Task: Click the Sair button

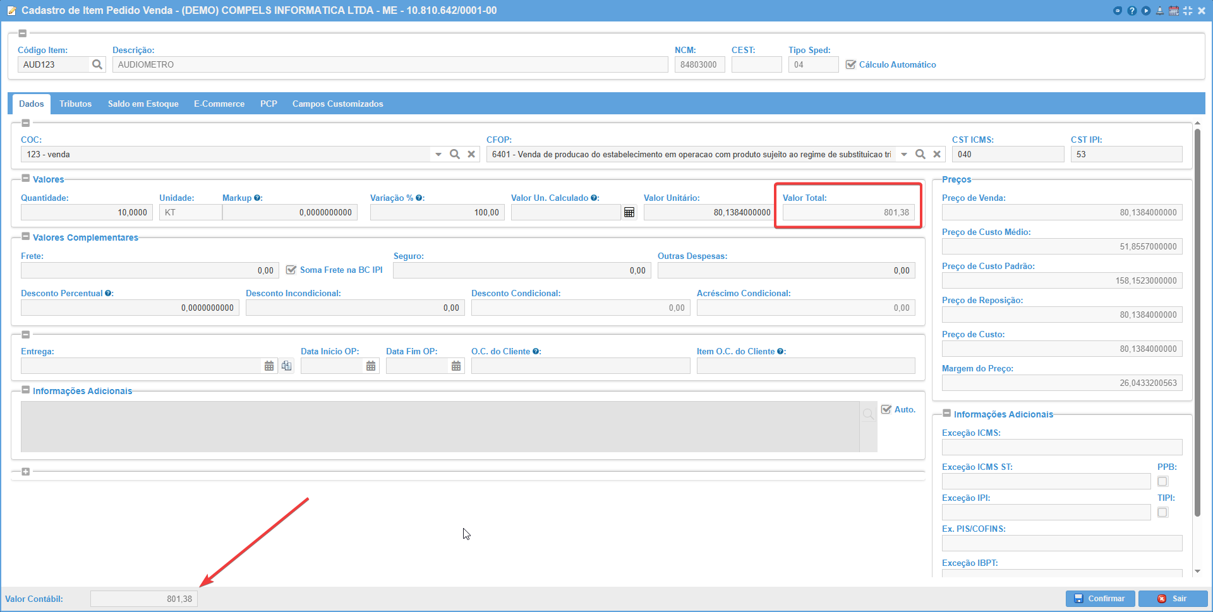Action: click(1173, 599)
